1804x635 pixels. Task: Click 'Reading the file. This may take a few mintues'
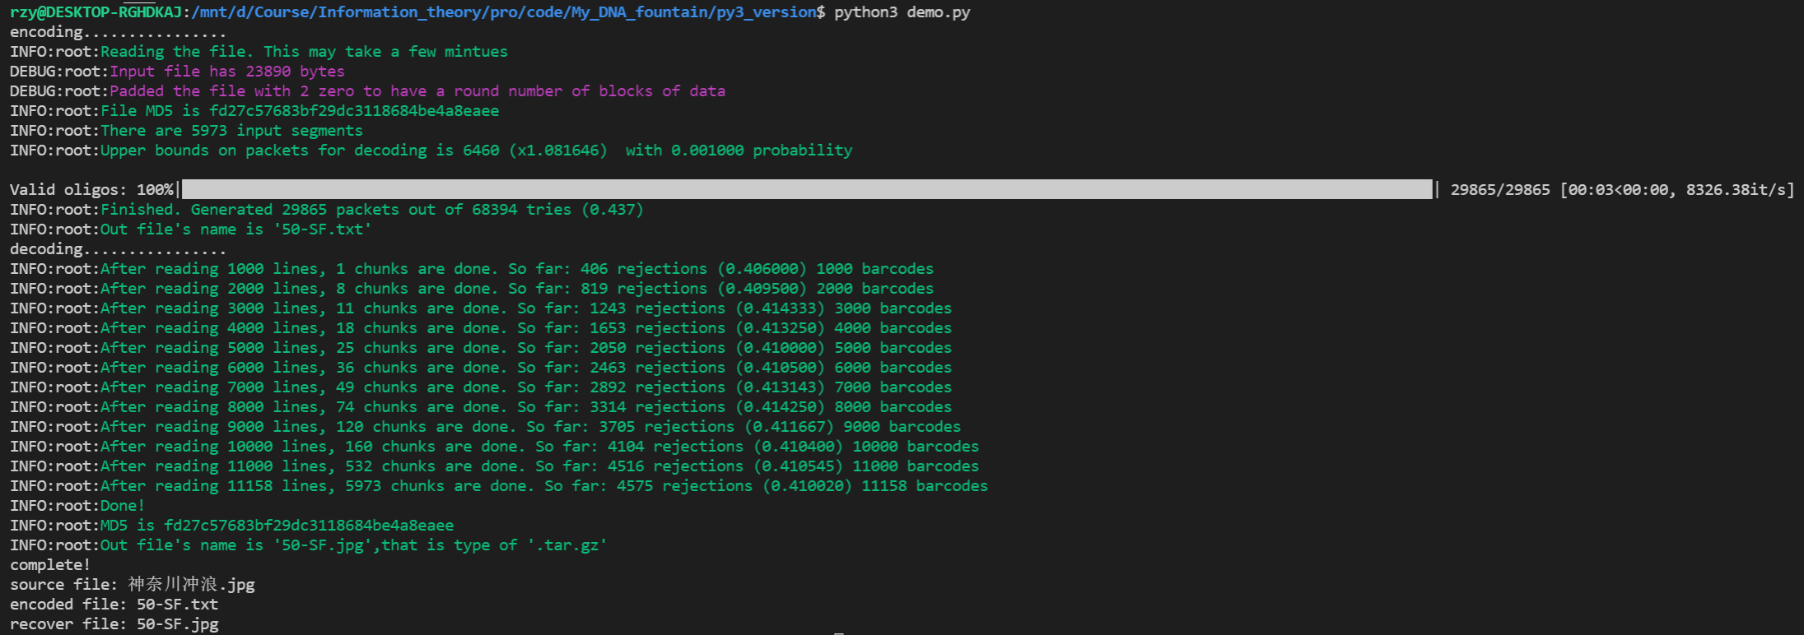[304, 52]
